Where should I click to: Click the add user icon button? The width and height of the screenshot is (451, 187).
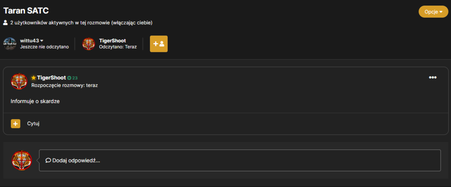pos(159,44)
